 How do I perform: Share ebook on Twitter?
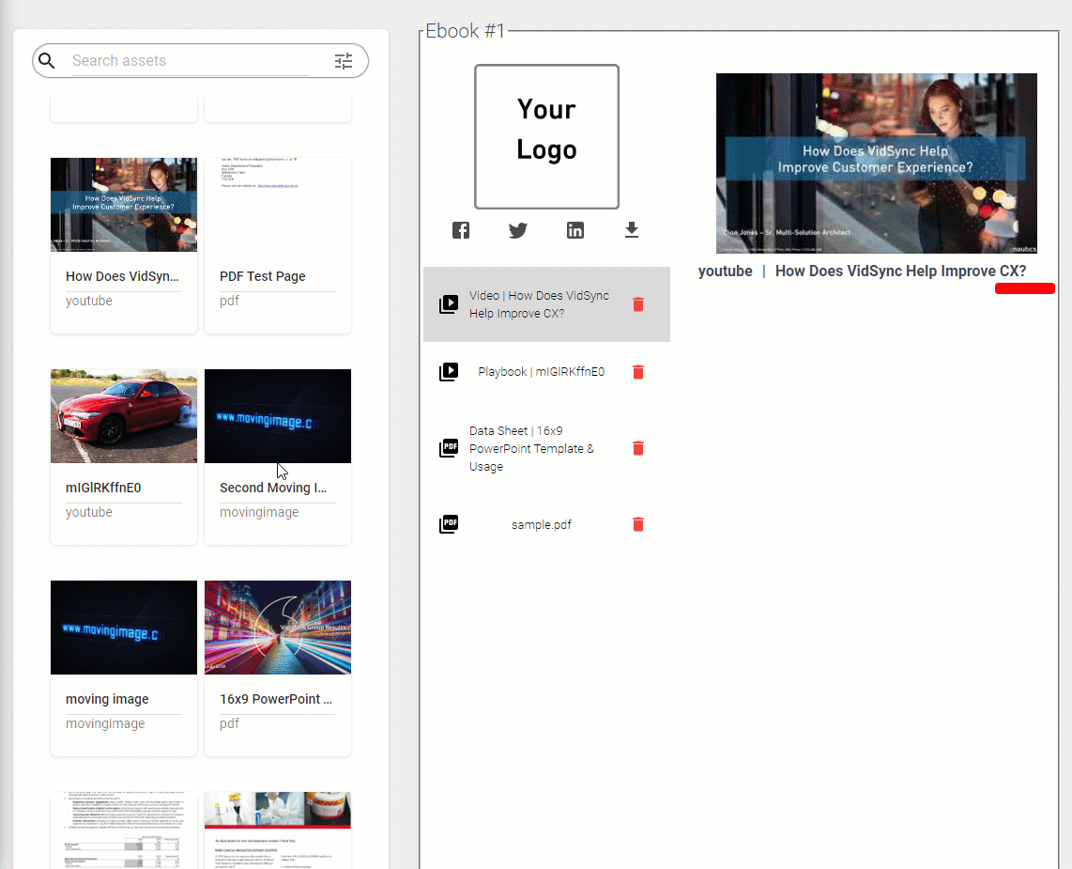click(518, 230)
